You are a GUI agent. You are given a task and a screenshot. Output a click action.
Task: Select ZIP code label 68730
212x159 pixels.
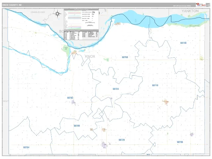(183, 43)
